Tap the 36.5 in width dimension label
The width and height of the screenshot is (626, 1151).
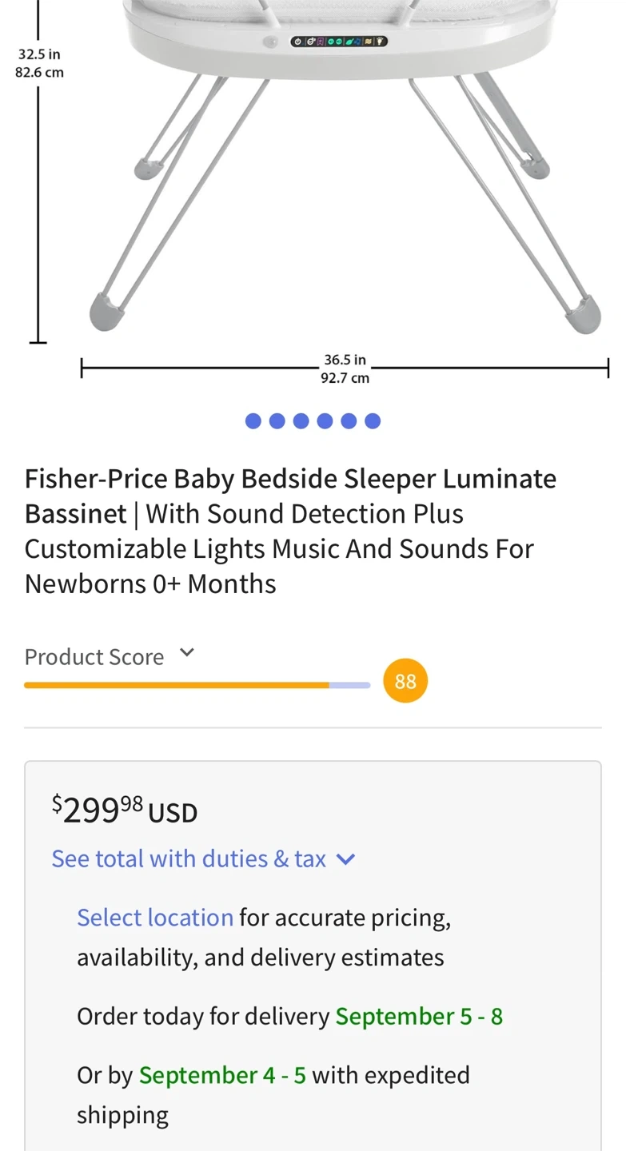(345, 360)
